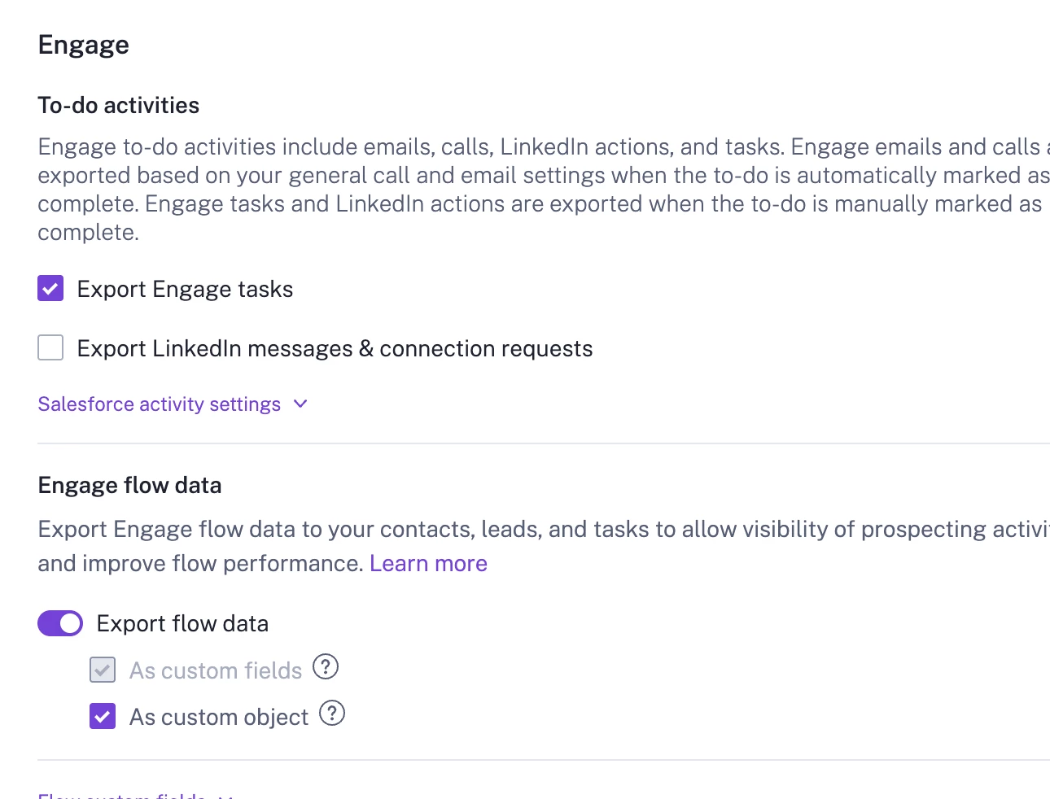Click the Engage section heading

pyautogui.click(x=84, y=45)
